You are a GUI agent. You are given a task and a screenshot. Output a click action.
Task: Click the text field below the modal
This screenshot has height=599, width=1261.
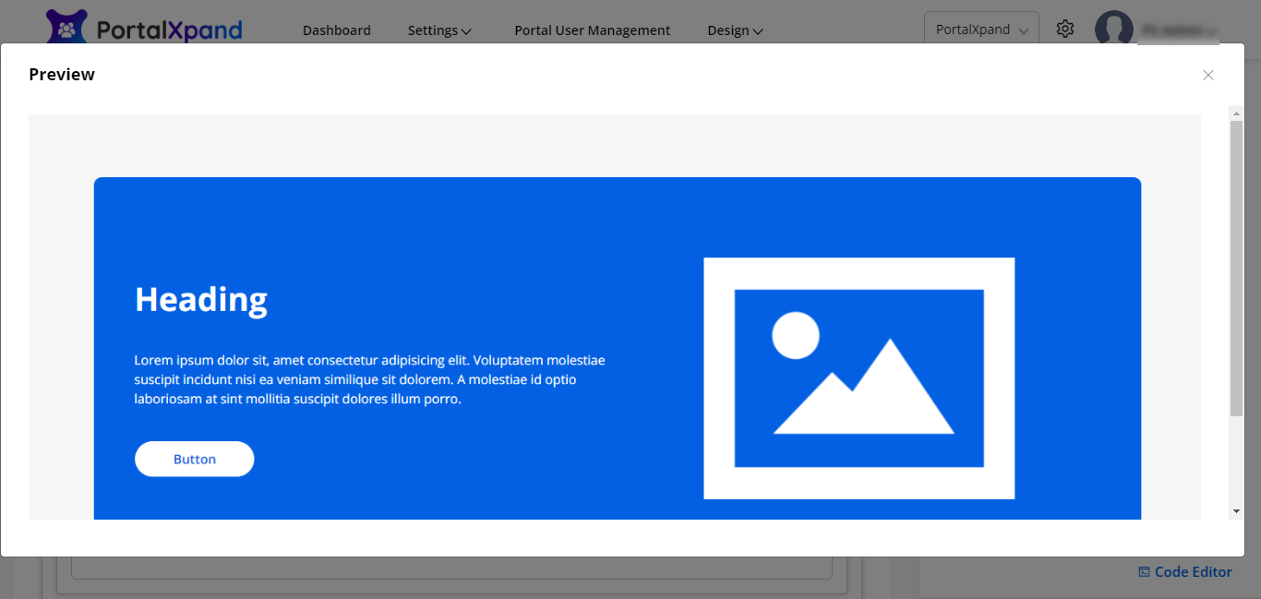click(451, 567)
